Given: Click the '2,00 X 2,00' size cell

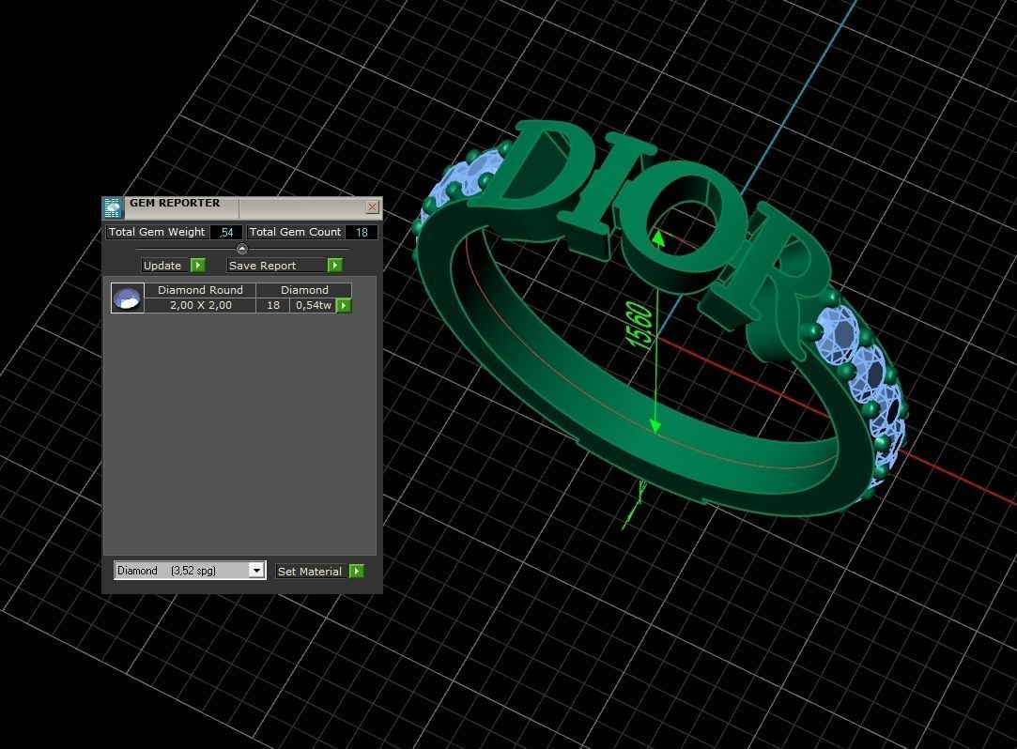Looking at the screenshot, I should 200,305.
